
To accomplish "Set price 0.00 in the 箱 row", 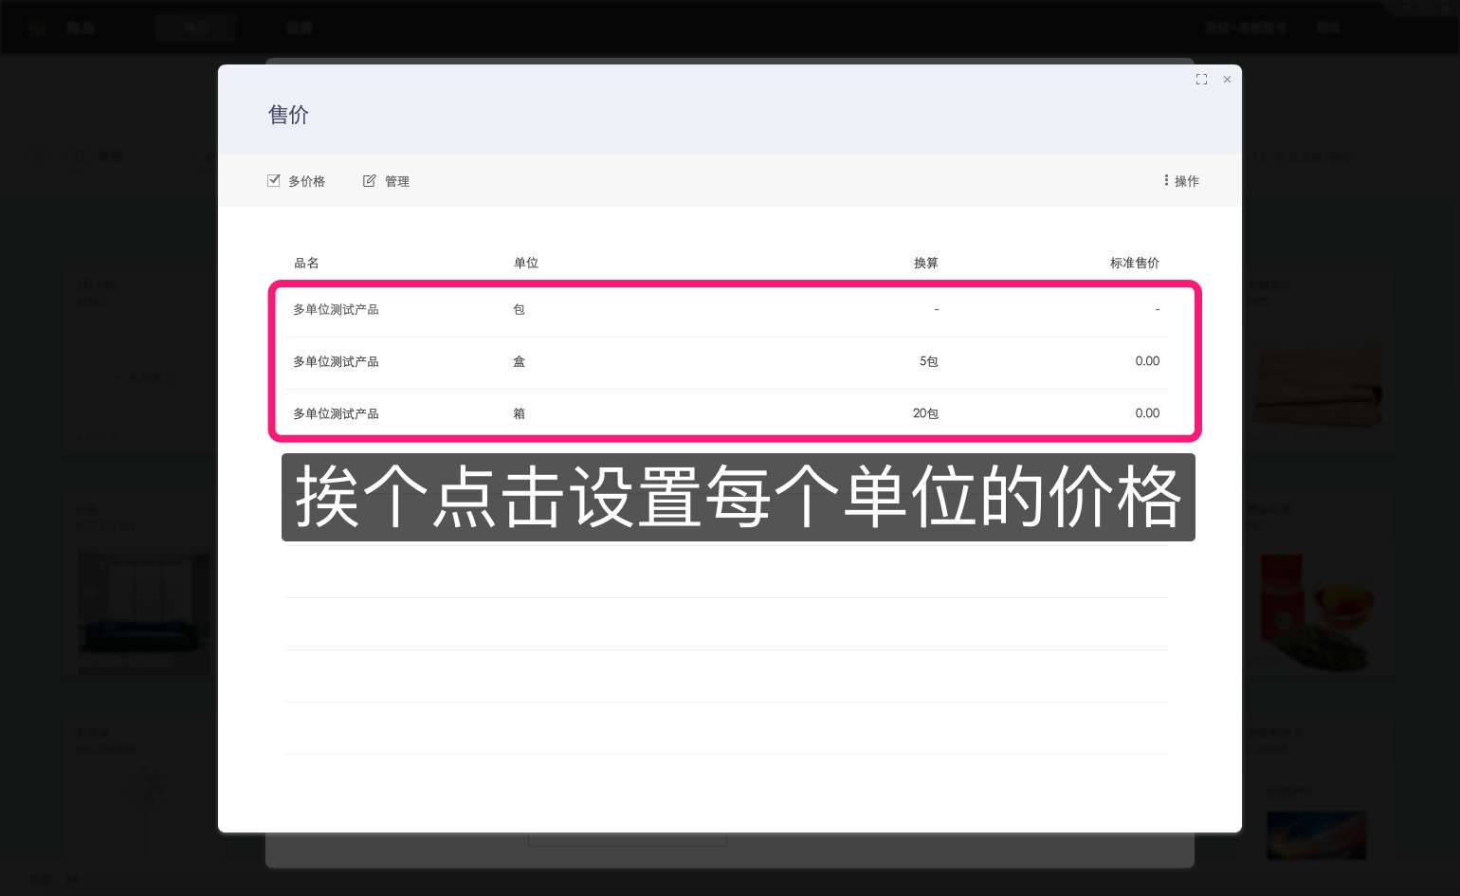I will click(1147, 413).
